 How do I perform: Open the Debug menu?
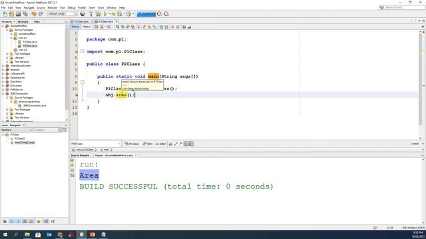point(71,7)
